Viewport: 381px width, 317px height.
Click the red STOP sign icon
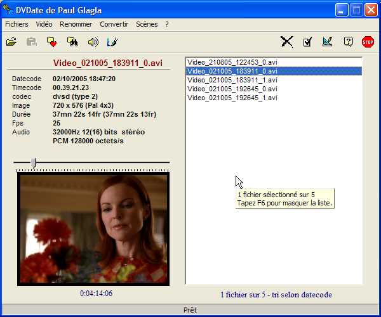368,42
